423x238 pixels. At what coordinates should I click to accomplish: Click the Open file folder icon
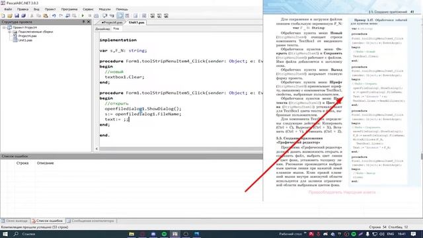(x=10, y=16)
